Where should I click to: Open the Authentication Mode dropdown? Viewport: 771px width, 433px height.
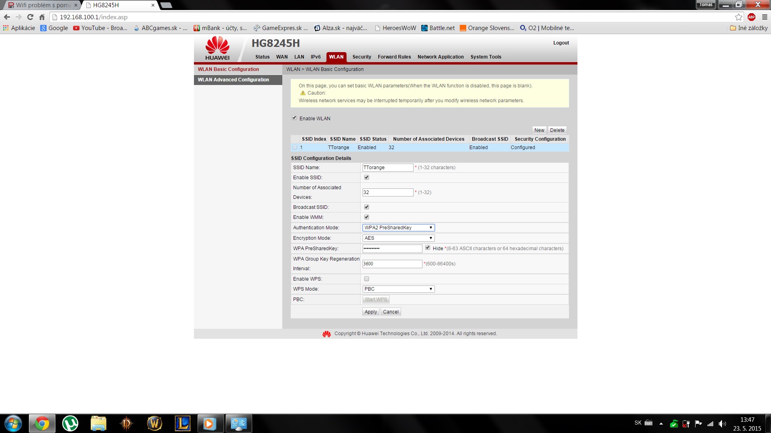click(398, 228)
